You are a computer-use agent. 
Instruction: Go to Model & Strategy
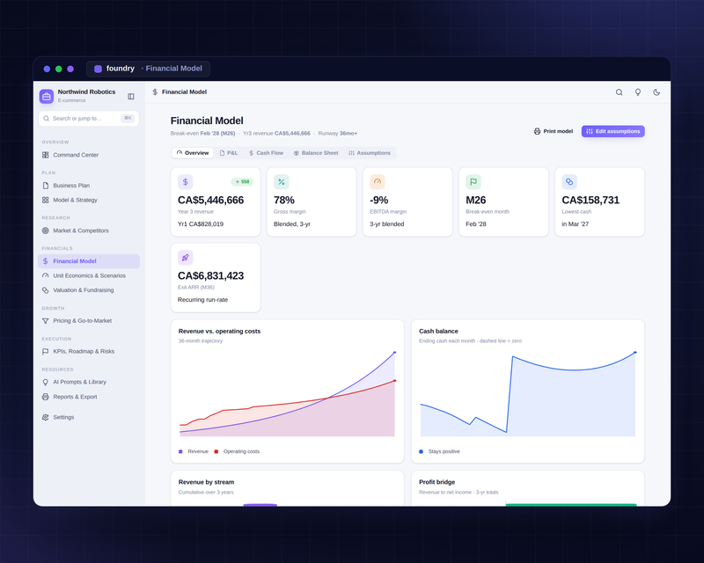(89, 200)
